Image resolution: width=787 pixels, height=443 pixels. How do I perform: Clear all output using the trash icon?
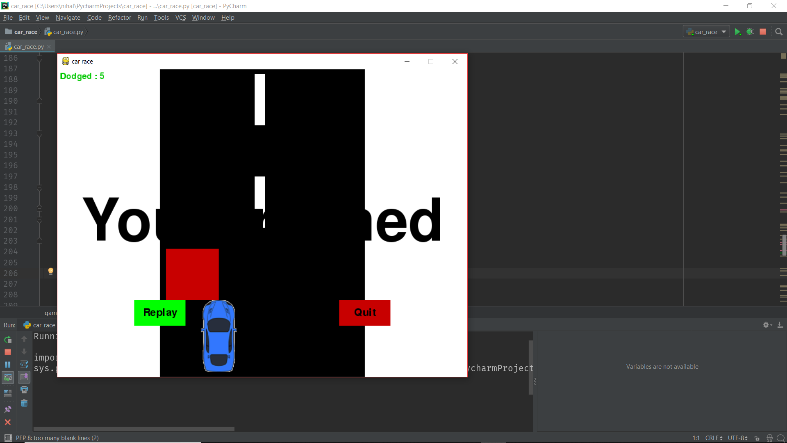tap(24, 403)
